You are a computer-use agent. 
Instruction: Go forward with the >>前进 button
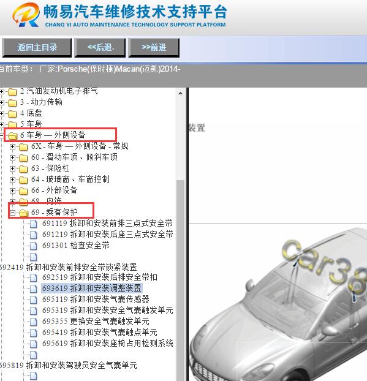(x=154, y=47)
